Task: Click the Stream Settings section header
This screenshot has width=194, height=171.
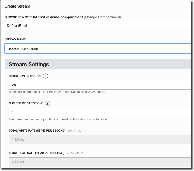Action: click(29, 65)
